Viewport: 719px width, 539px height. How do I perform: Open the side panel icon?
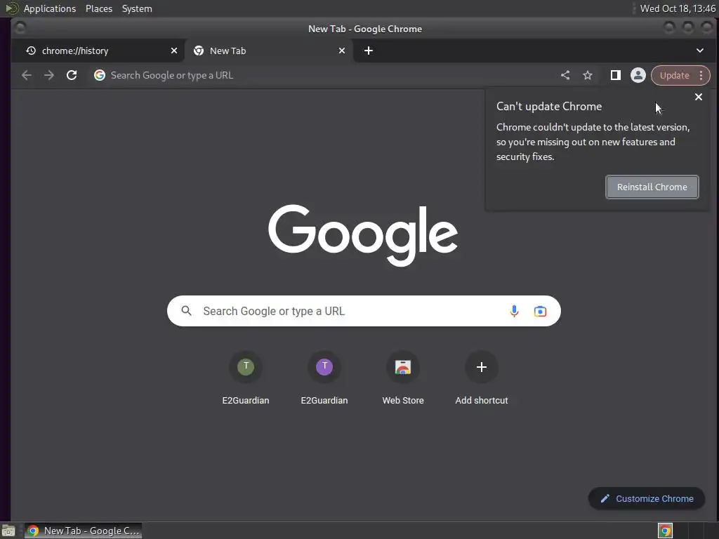(x=615, y=75)
